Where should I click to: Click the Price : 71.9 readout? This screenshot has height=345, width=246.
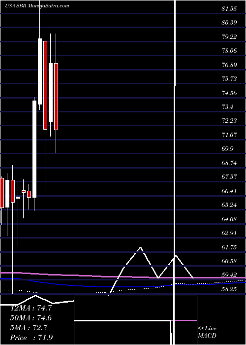(x=31, y=338)
